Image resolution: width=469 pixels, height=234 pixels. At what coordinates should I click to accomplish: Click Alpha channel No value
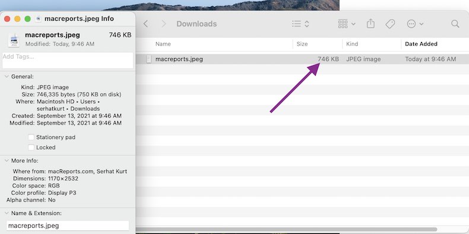click(x=52, y=200)
